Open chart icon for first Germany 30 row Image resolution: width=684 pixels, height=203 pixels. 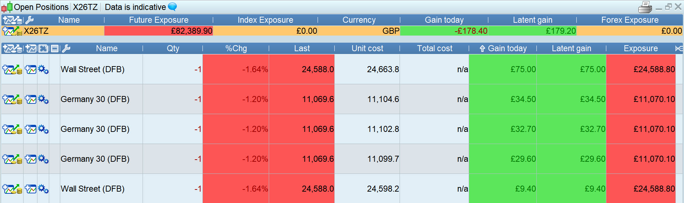coord(31,99)
